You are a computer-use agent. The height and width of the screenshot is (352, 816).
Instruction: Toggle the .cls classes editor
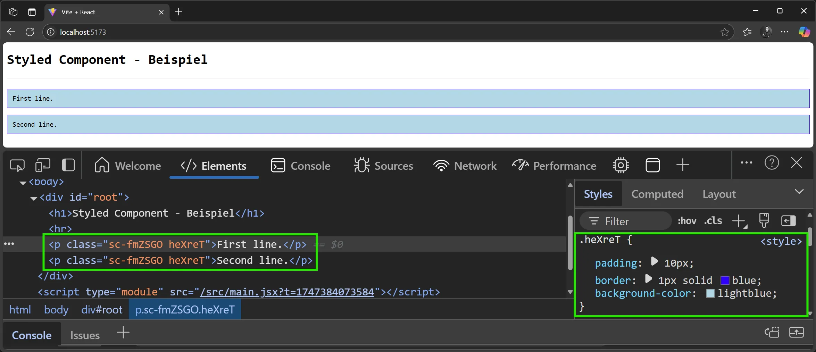coord(713,221)
